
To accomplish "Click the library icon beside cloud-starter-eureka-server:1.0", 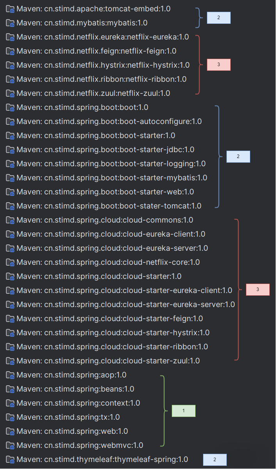I will pos(10,304).
